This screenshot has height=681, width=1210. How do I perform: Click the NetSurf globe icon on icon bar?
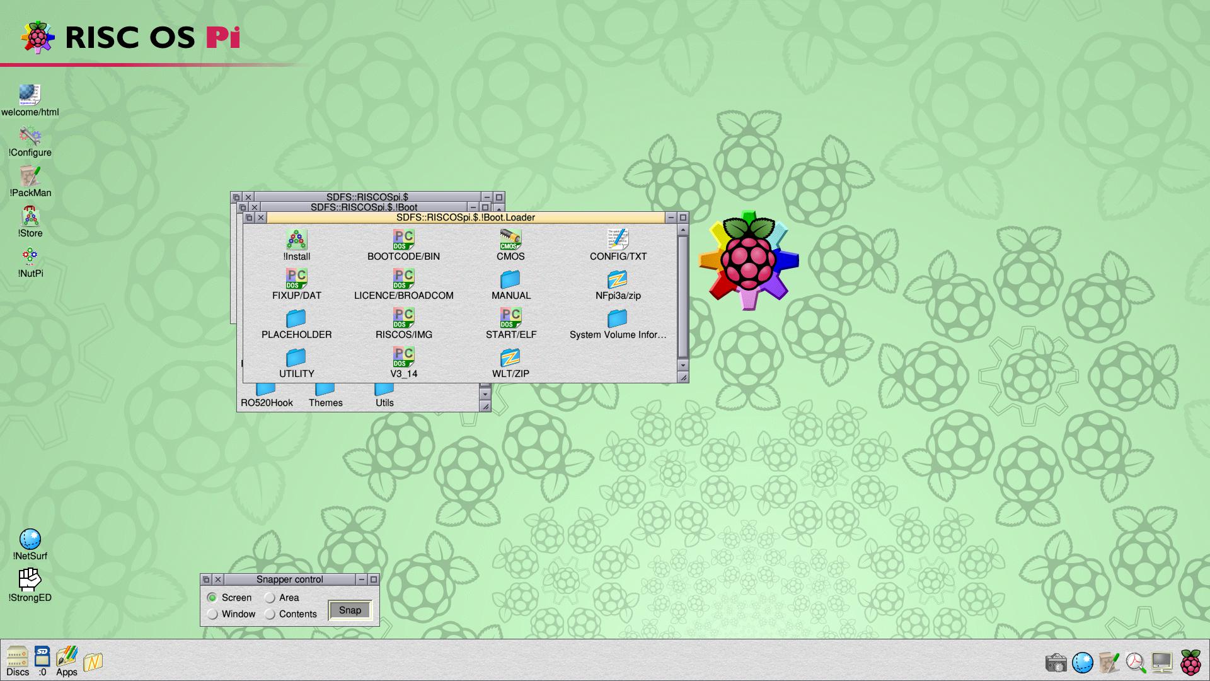click(1083, 662)
